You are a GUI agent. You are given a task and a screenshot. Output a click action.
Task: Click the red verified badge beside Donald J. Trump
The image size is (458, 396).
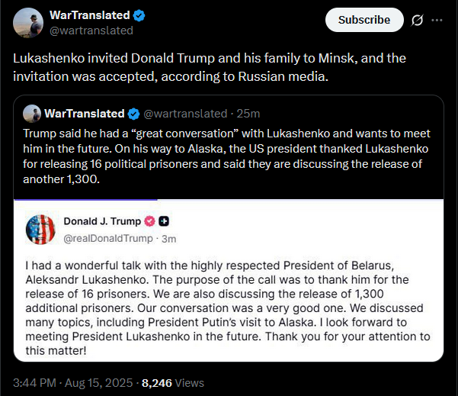pos(150,221)
